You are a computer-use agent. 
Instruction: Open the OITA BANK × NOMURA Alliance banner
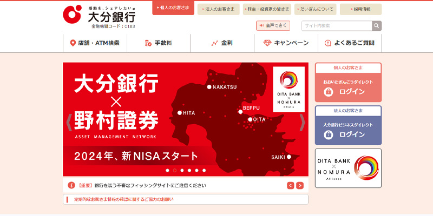348,168
